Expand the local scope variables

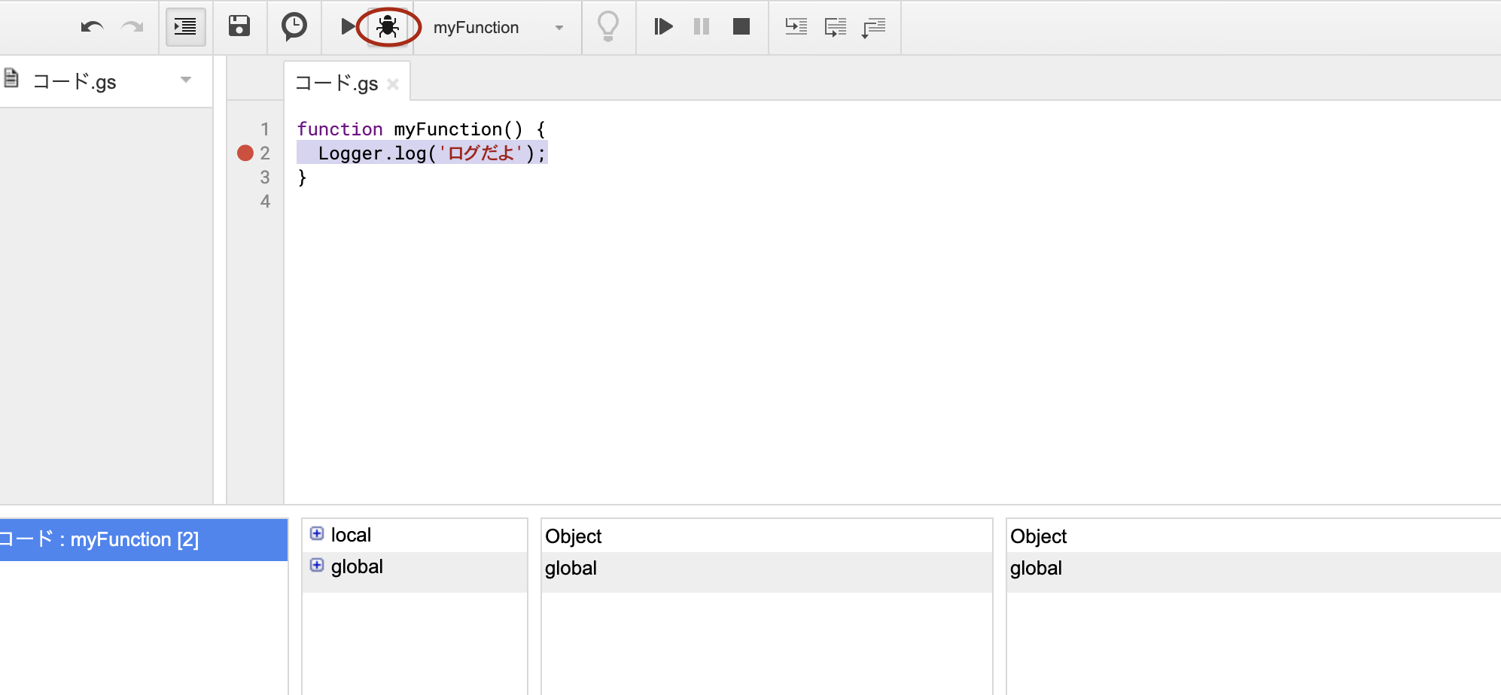tap(317, 533)
